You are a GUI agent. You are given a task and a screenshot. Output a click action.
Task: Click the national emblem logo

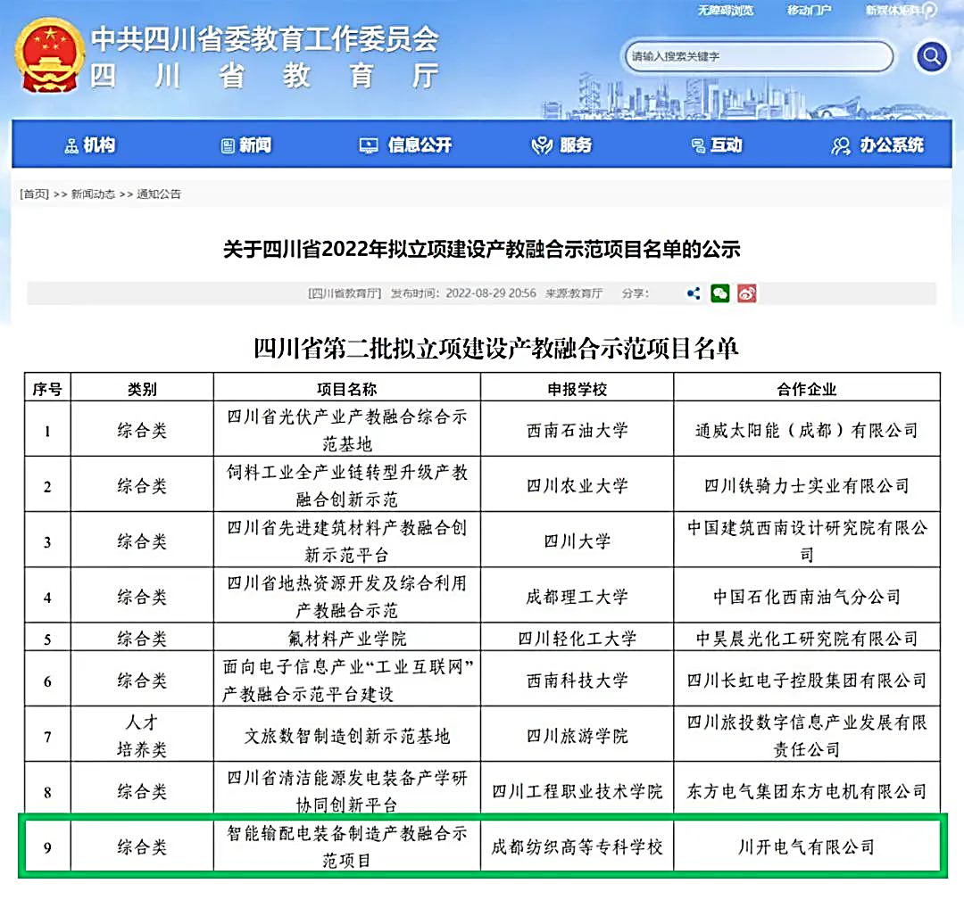(49, 55)
